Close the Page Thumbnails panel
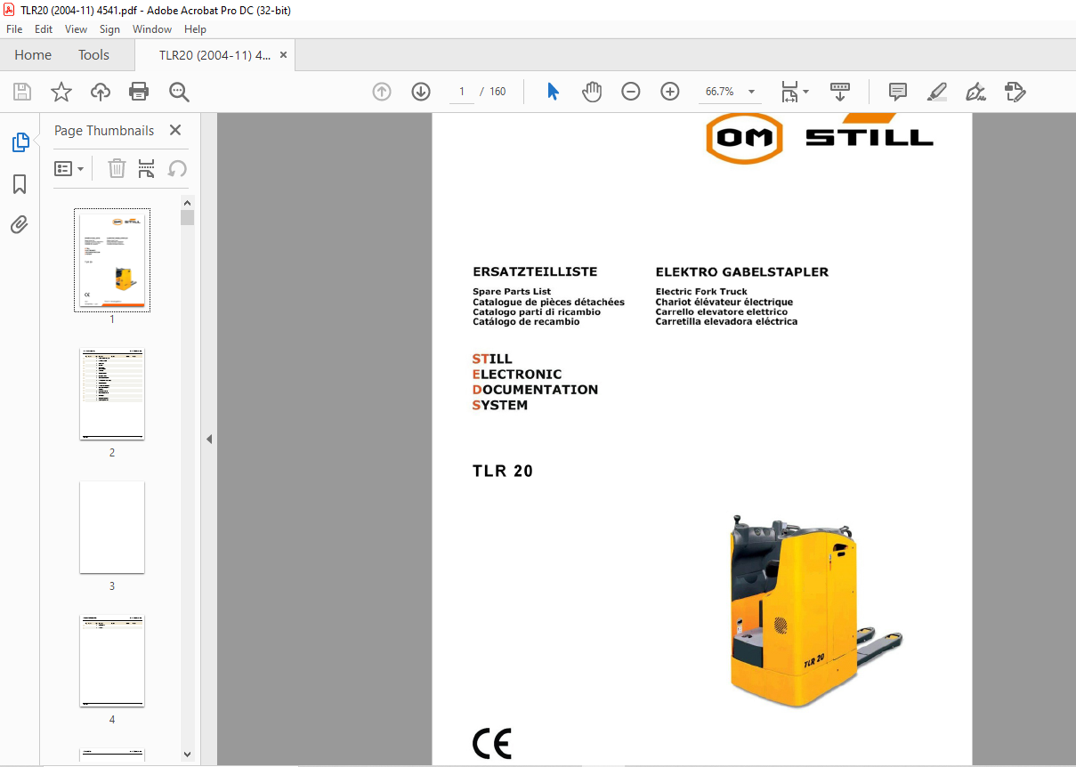 (175, 130)
